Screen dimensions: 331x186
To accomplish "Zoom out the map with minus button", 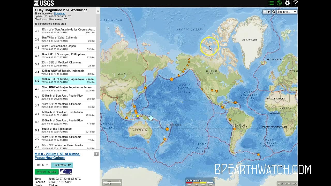I will (265, 12).
